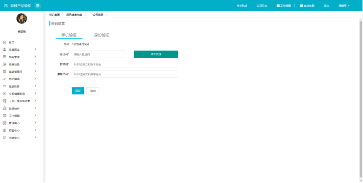Click the 预防接种 syringe icon
The image size is (363, 183).
(x=4, y=79)
